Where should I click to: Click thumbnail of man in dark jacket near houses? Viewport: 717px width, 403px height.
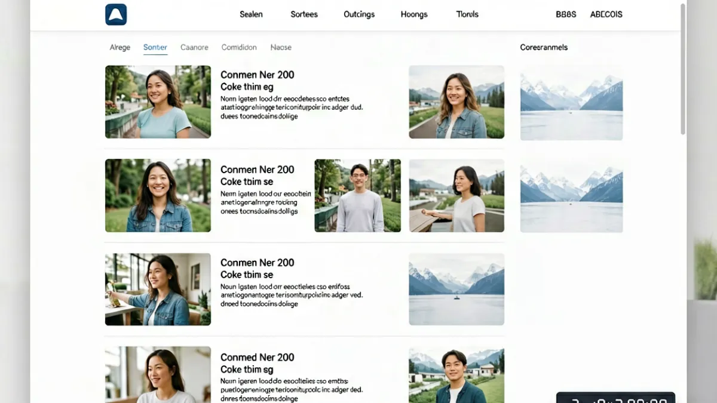point(456,375)
